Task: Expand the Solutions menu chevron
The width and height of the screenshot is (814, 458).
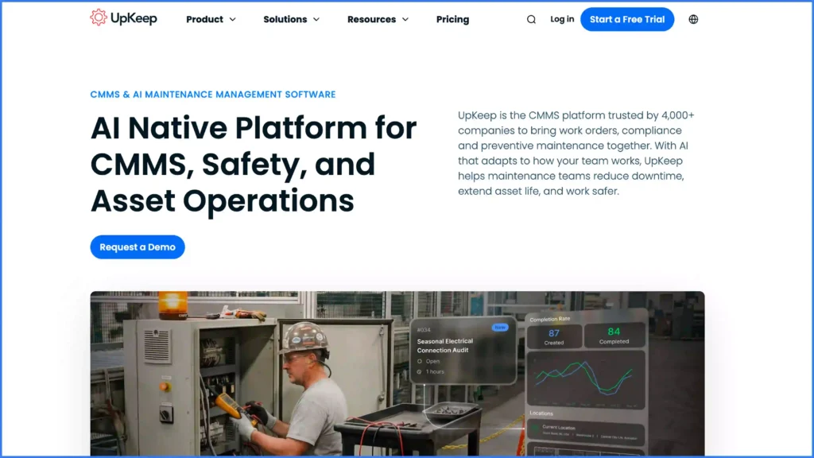Action: pyautogui.click(x=316, y=20)
